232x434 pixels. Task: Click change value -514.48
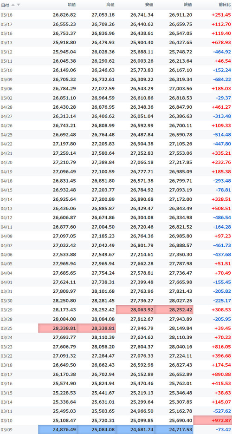[222, 135]
